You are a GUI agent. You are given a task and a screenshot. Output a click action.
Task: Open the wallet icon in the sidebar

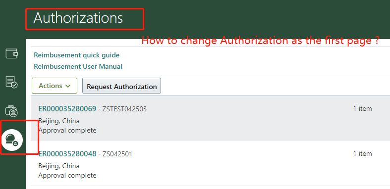(11, 53)
